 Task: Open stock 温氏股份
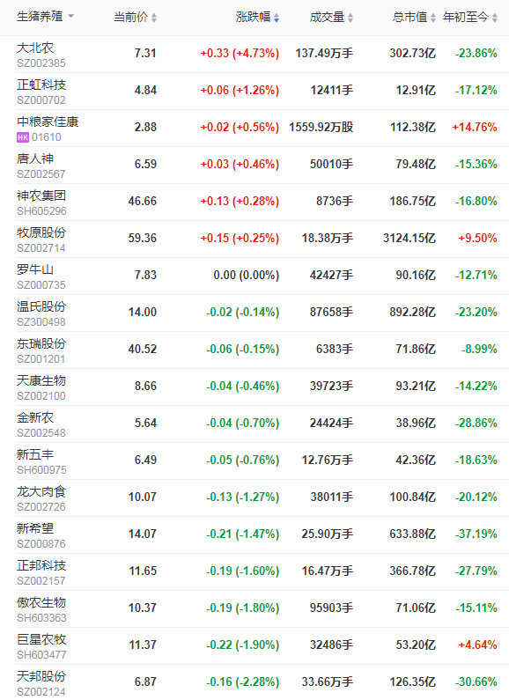pyautogui.click(x=41, y=306)
